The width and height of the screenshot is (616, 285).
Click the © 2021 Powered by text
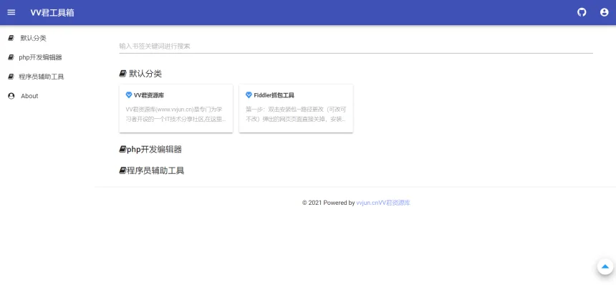click(x=329, y=203)
